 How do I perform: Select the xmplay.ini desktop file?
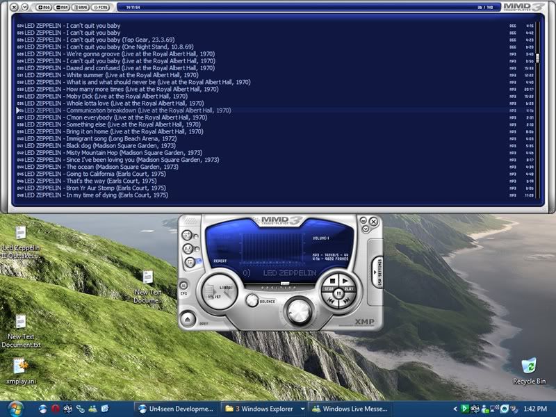tap(21, 371)
